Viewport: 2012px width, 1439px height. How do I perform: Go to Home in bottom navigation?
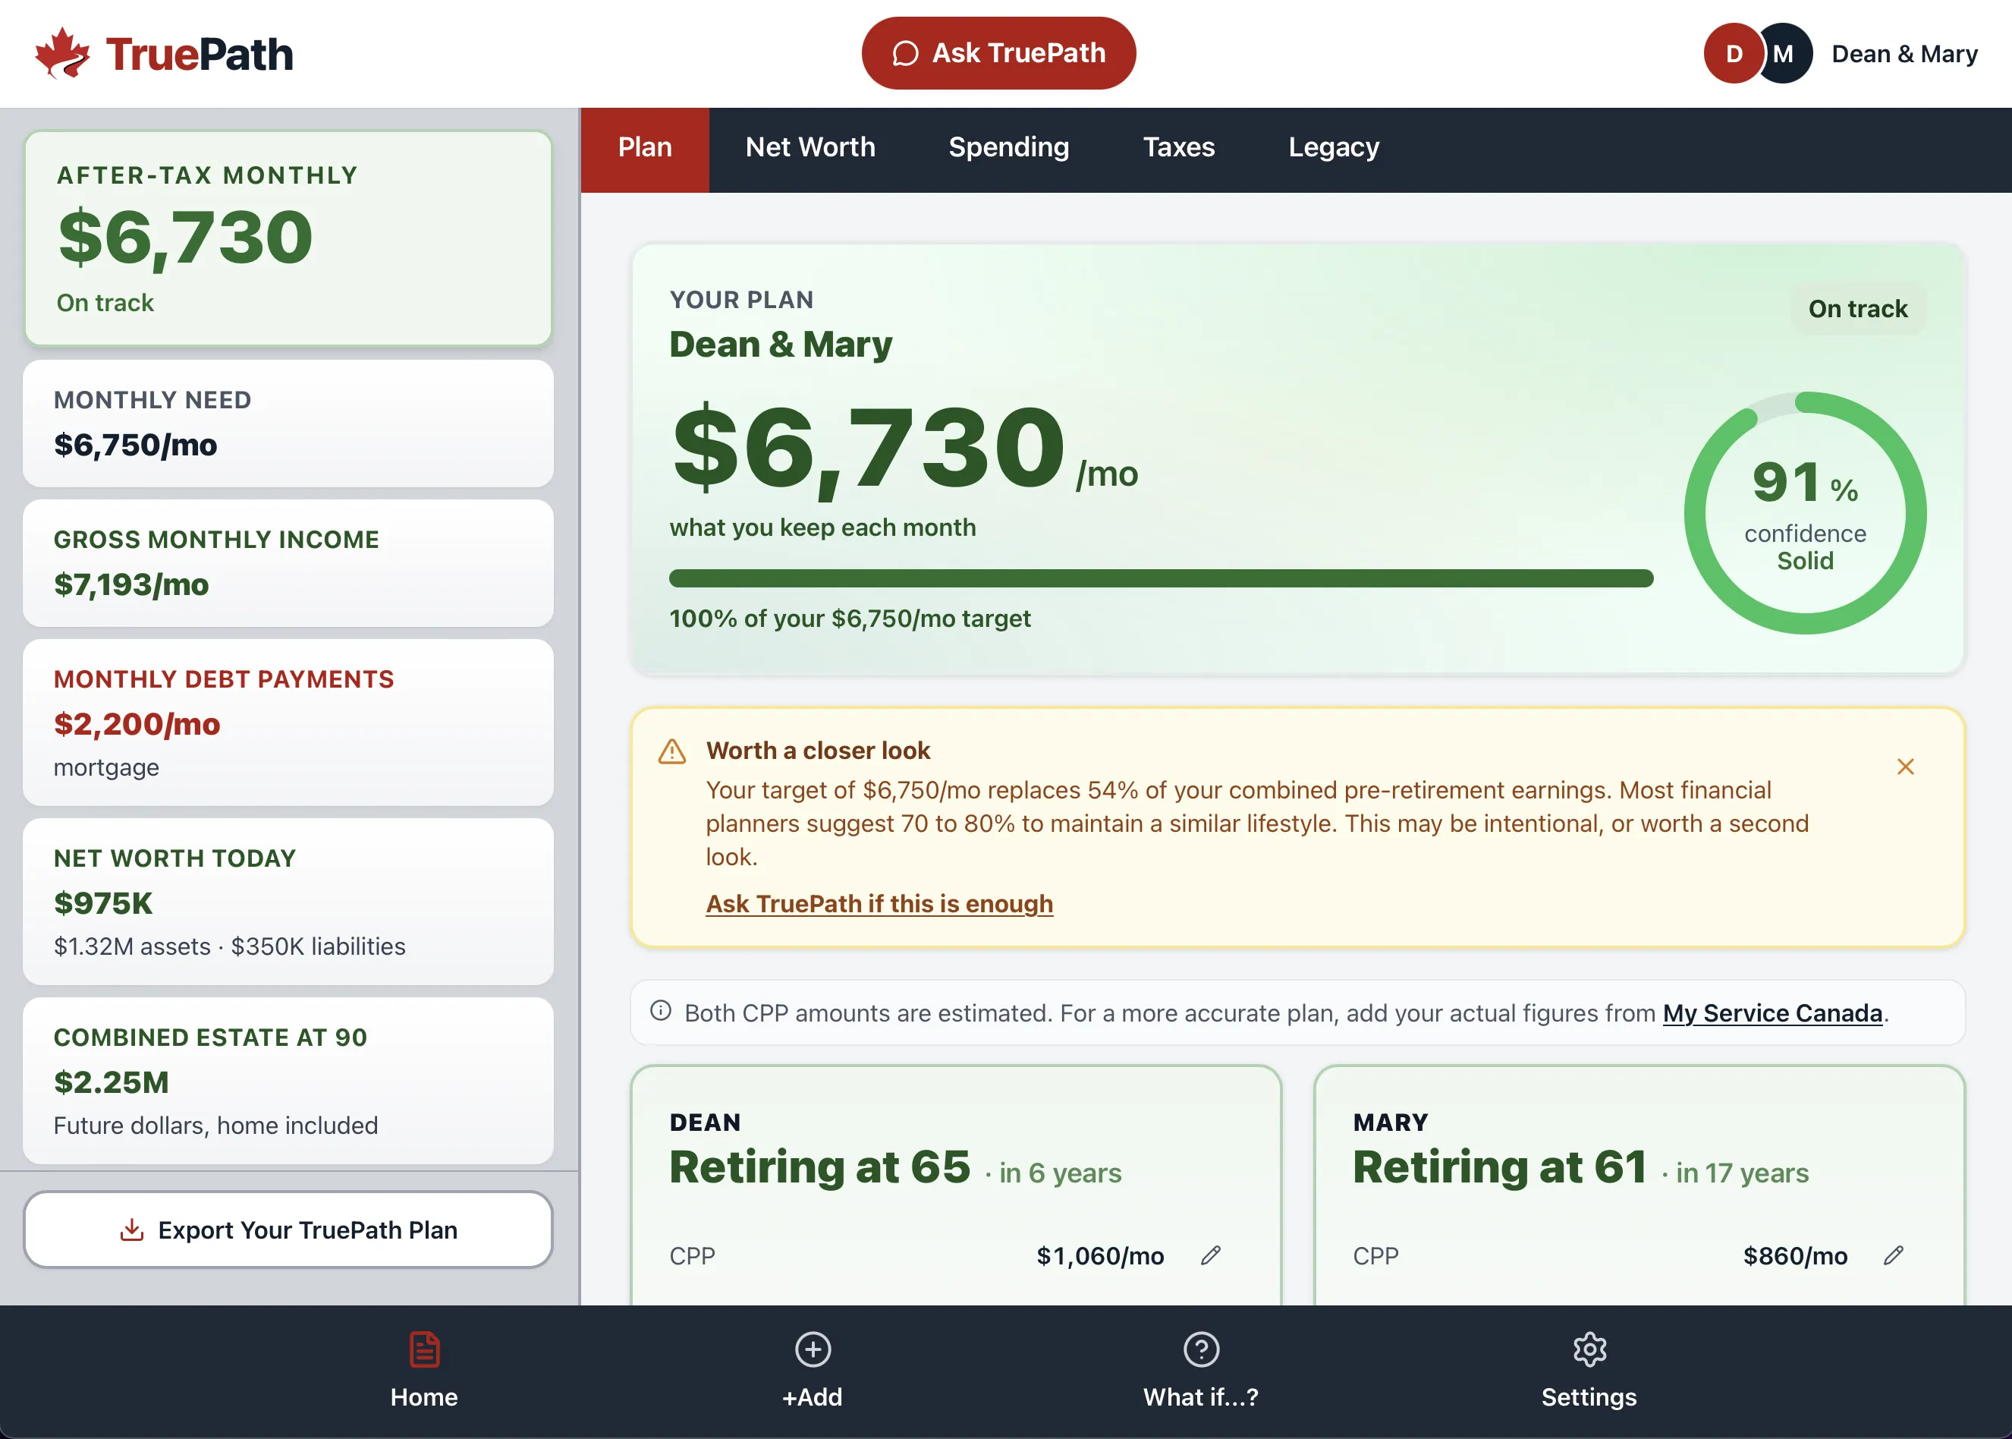(424, 1371)
